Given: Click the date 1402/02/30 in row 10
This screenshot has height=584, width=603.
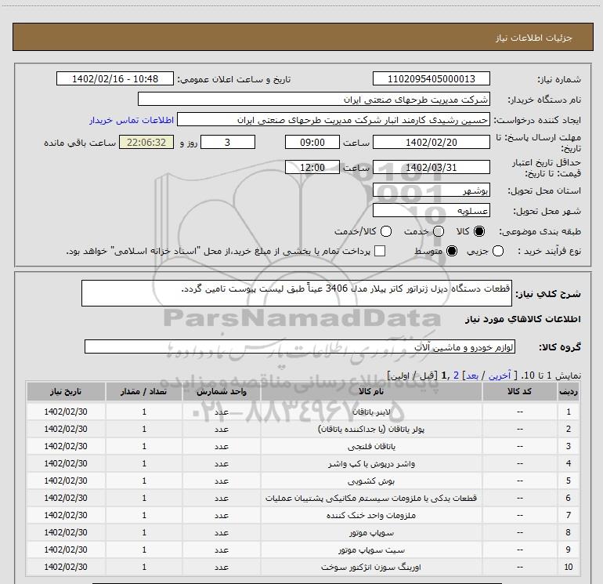Looking at the screenshot, I should 66,567.
